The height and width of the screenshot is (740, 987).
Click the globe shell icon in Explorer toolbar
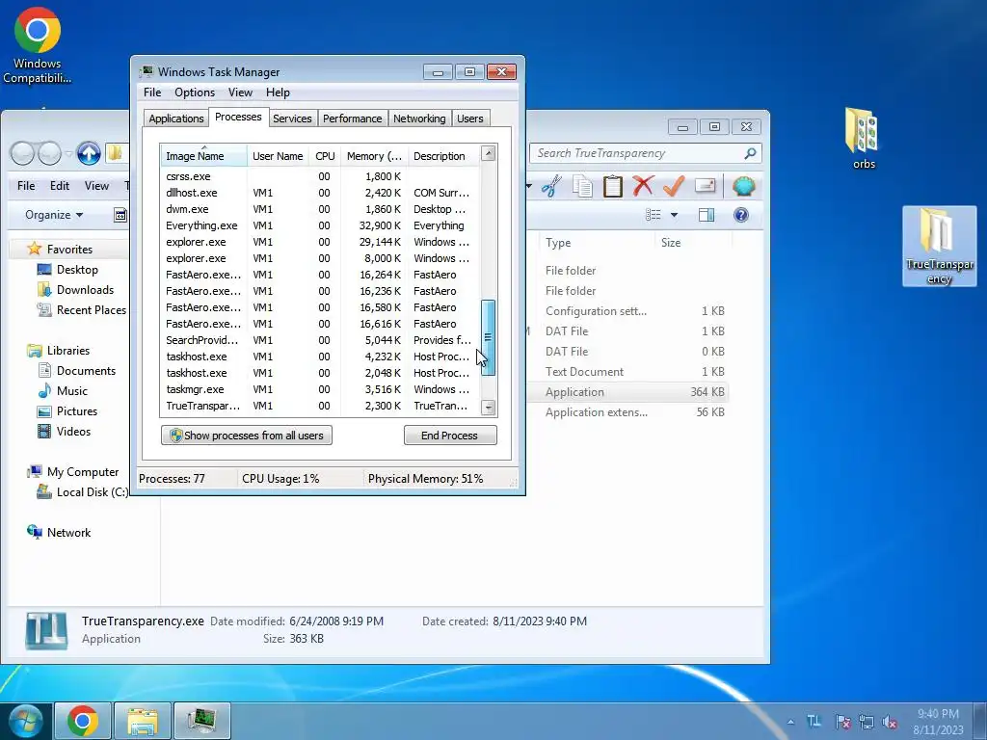[743, 186]
